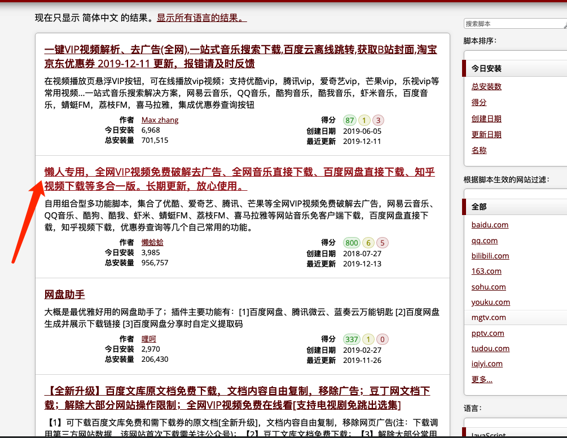Screen dimensions: 567x438
Task: Filter scripts by sohu.com
Action: pyautogui.click(x=489, y=287)
